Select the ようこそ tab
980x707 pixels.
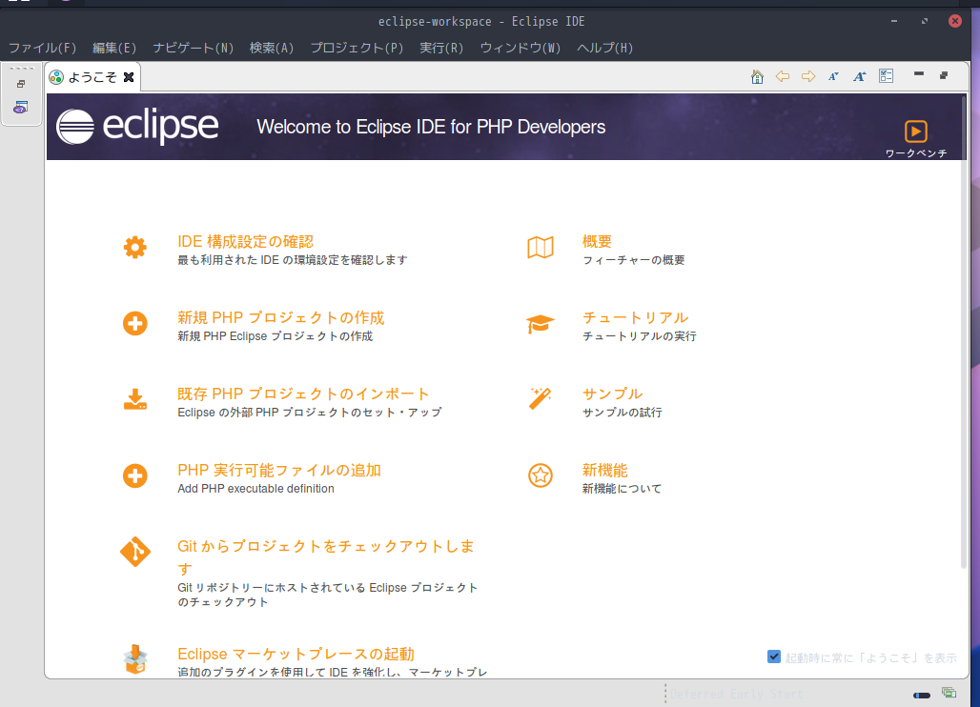pos(92,77)
